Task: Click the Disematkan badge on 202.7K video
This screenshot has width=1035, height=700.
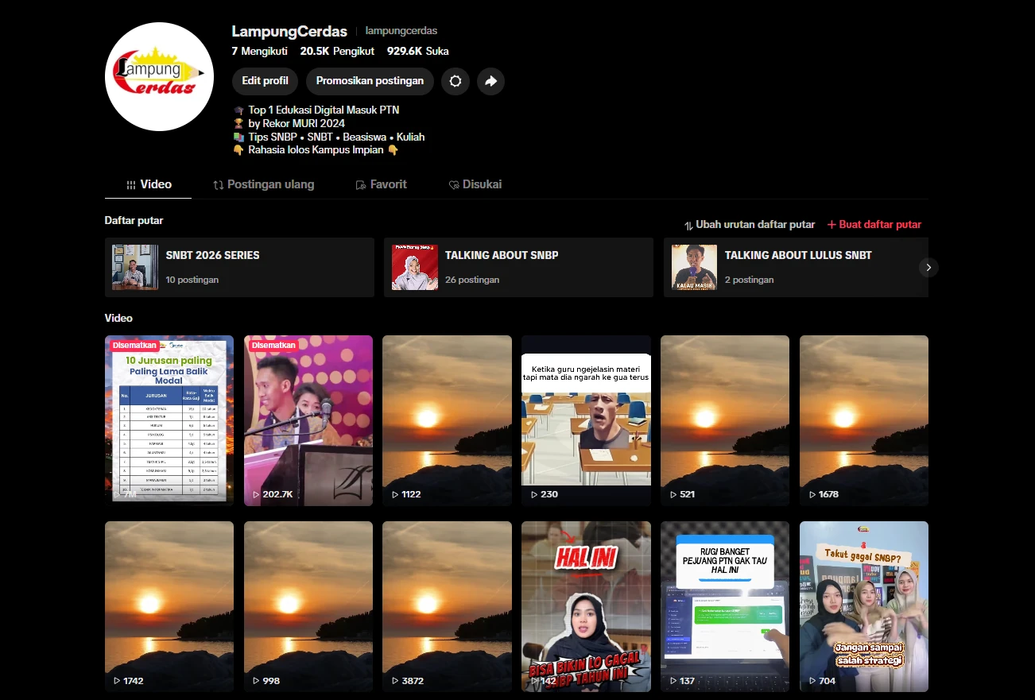Action: [273, 346]
